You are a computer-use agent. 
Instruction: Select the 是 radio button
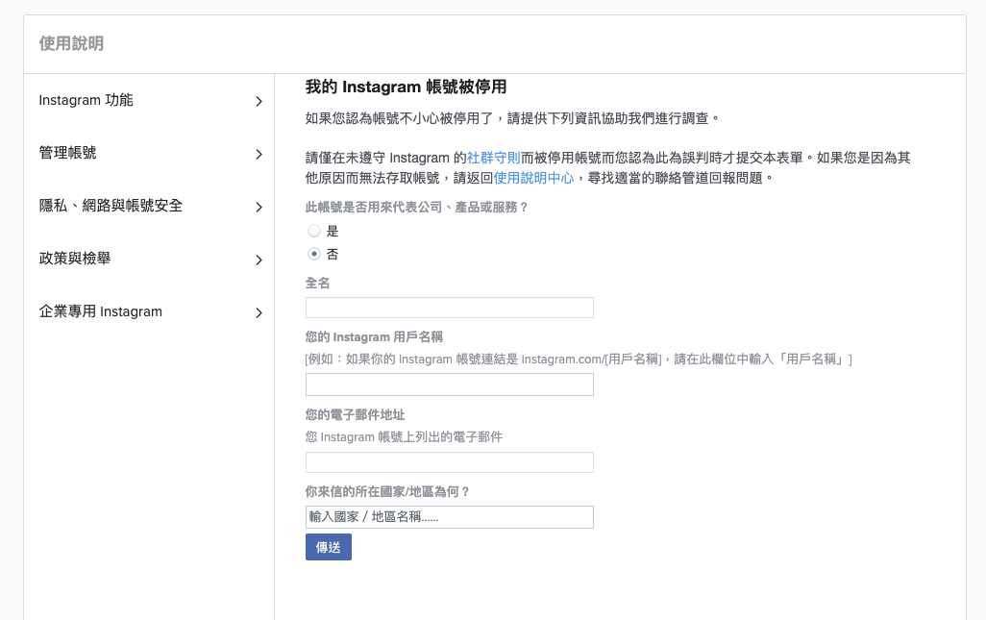(314, 231)
